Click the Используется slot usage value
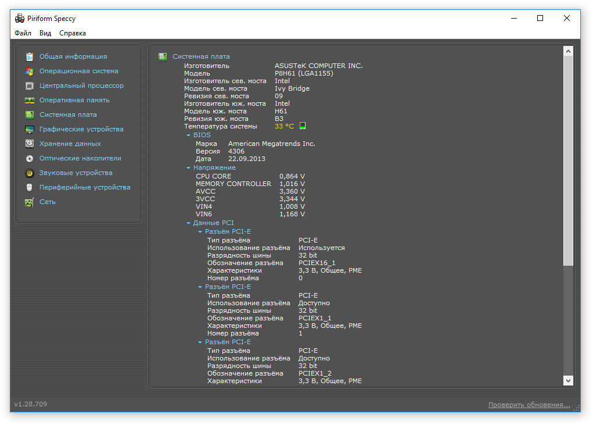Image resolution: width=593 pixels, height=425 pixels. click(x=321, y=248)
